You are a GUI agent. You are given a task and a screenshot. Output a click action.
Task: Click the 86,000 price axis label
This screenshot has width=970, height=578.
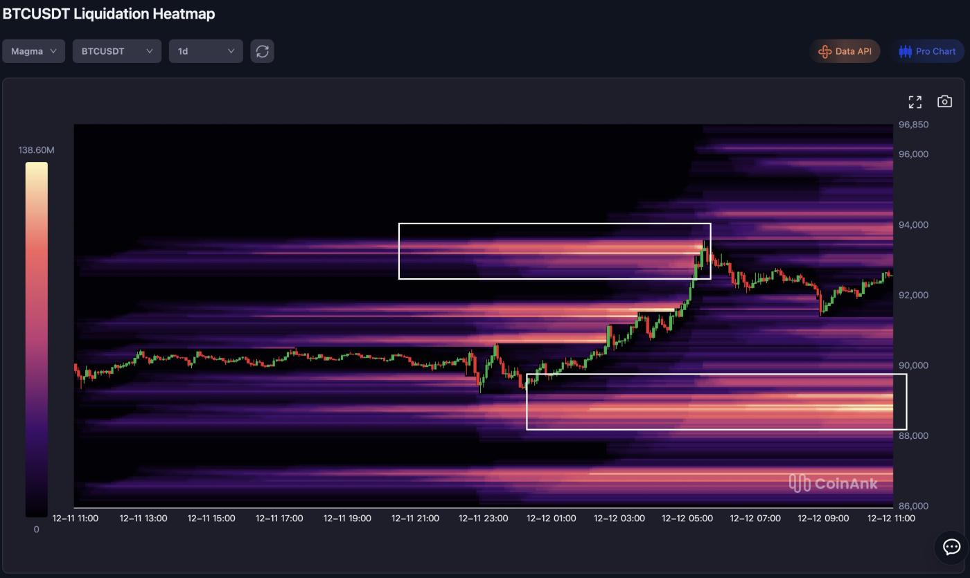[912, 506]
